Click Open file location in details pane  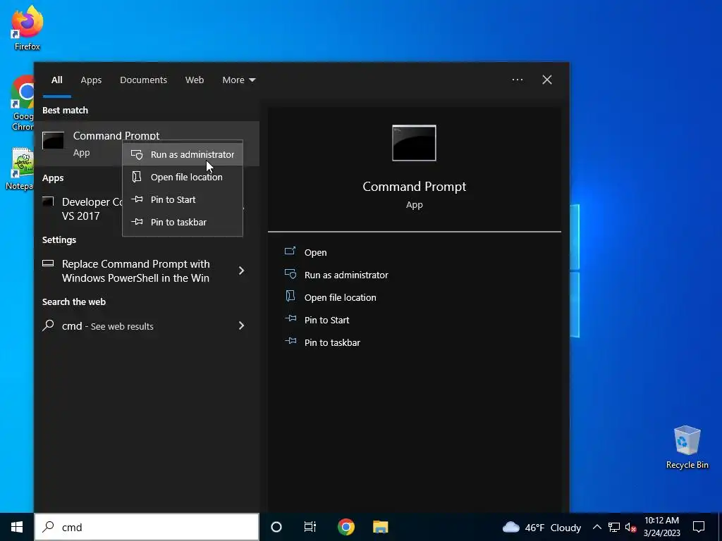341,298
